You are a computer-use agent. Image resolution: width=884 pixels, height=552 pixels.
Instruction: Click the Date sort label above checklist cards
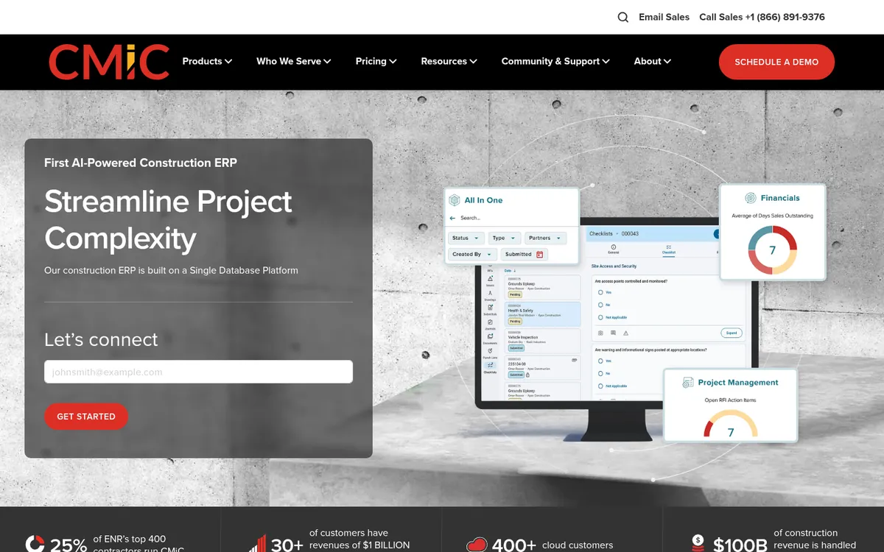tap(510, 271)
